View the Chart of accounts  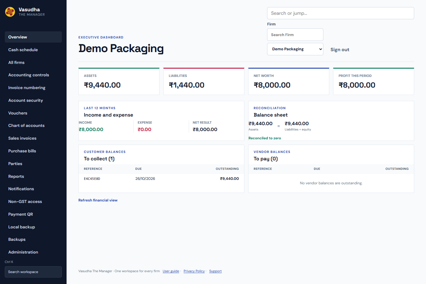pos(33,125)
